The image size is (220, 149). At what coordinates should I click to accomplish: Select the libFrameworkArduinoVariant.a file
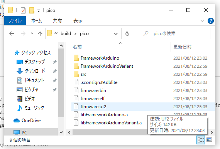(111, 123)
